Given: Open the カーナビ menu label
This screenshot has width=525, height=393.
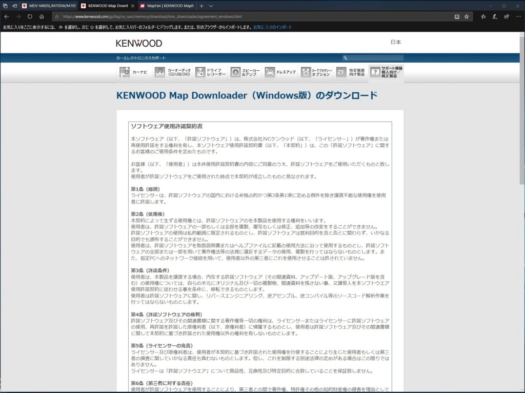Looking at the screenshot, I should coord(139,72).
